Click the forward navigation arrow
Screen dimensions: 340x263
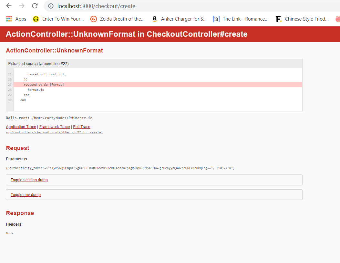click(x=21, y=6)
